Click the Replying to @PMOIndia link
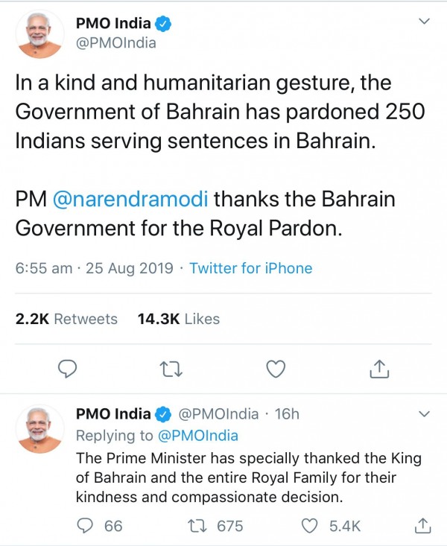Image resolution: width=447 pixels, height=546 pixels. [197, 435]
